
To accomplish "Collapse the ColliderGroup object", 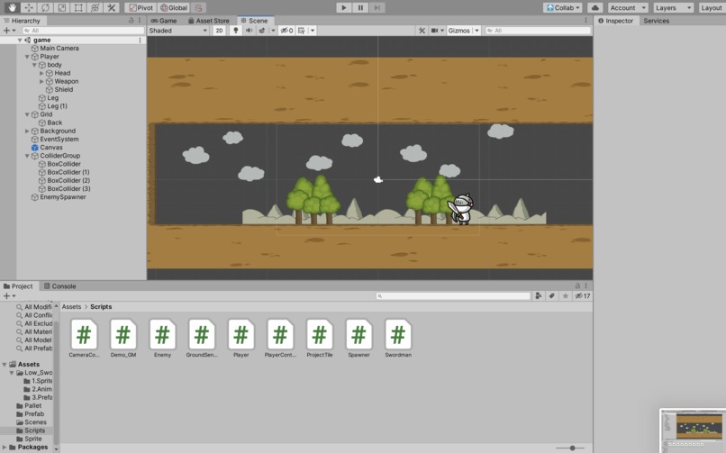I will click(27, 156).
